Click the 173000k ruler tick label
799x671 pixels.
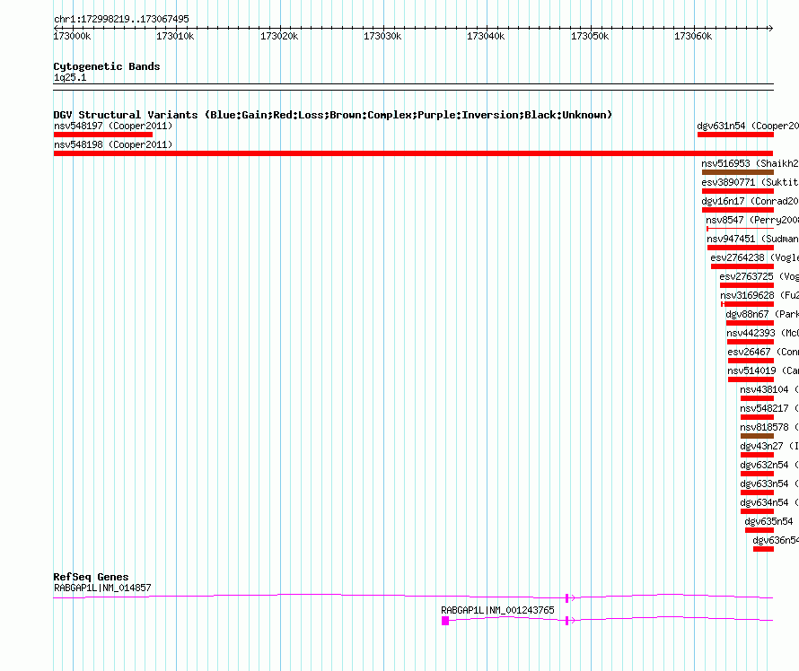[72, 36]
